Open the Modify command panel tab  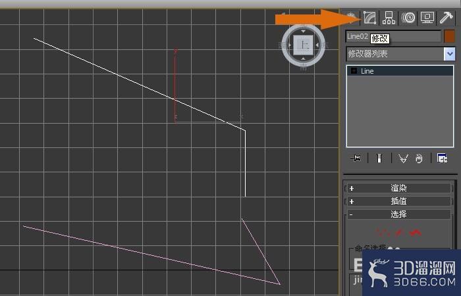369,18
